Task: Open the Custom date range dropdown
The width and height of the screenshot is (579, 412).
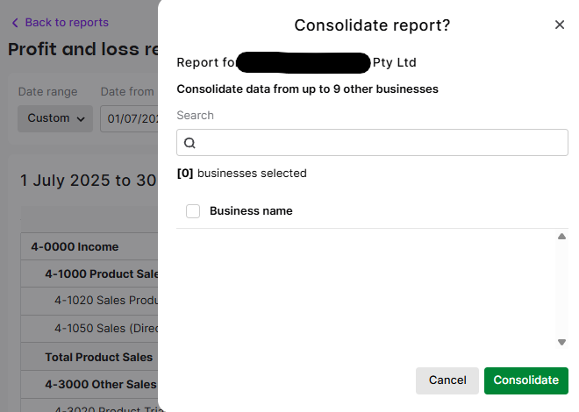Action: click(x=54, y=118)
